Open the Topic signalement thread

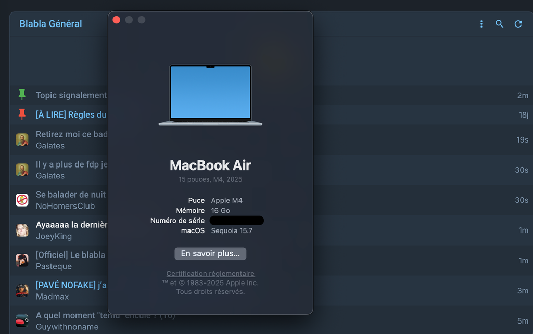(71, 95)
